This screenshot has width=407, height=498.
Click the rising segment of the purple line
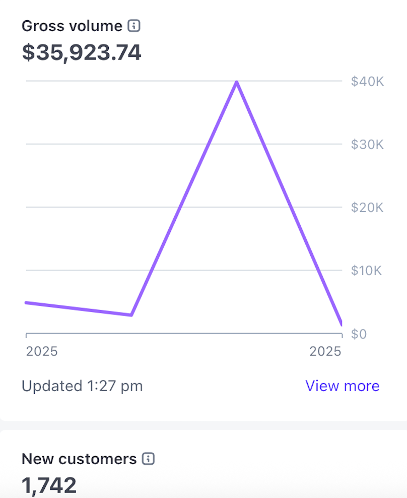[x=184, y=198]
